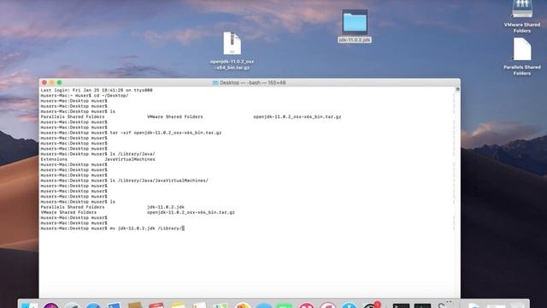The image size is (547, 308).
Task: Click the scroll marker at Terminal's top-right corner
Action: [458, 89]
